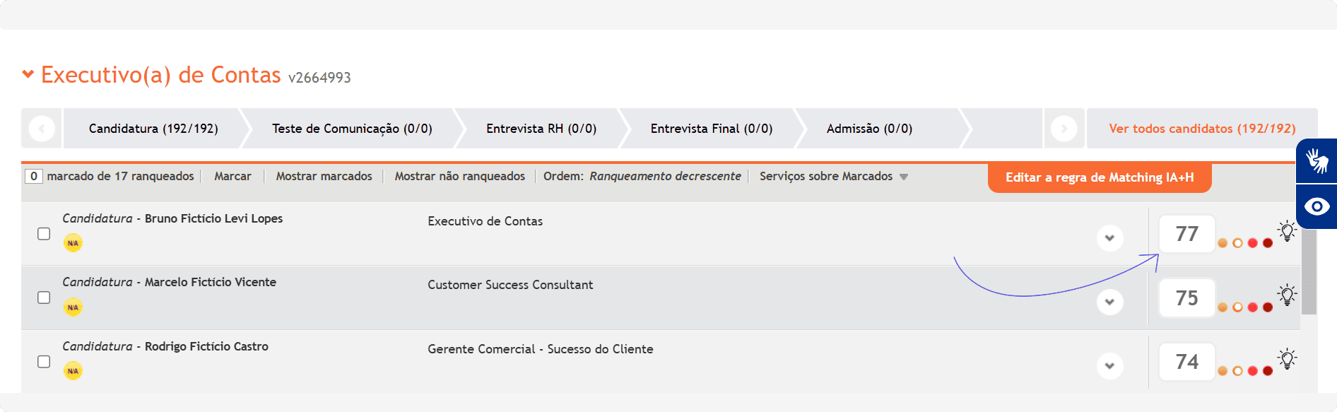Click the previous stages arrow icon
This screenshot has width=1337, height=412.
[x=42, y=129]
